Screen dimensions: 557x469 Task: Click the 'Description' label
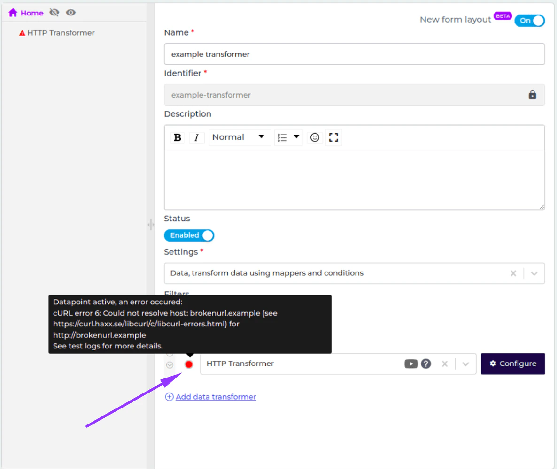point(187,114)
